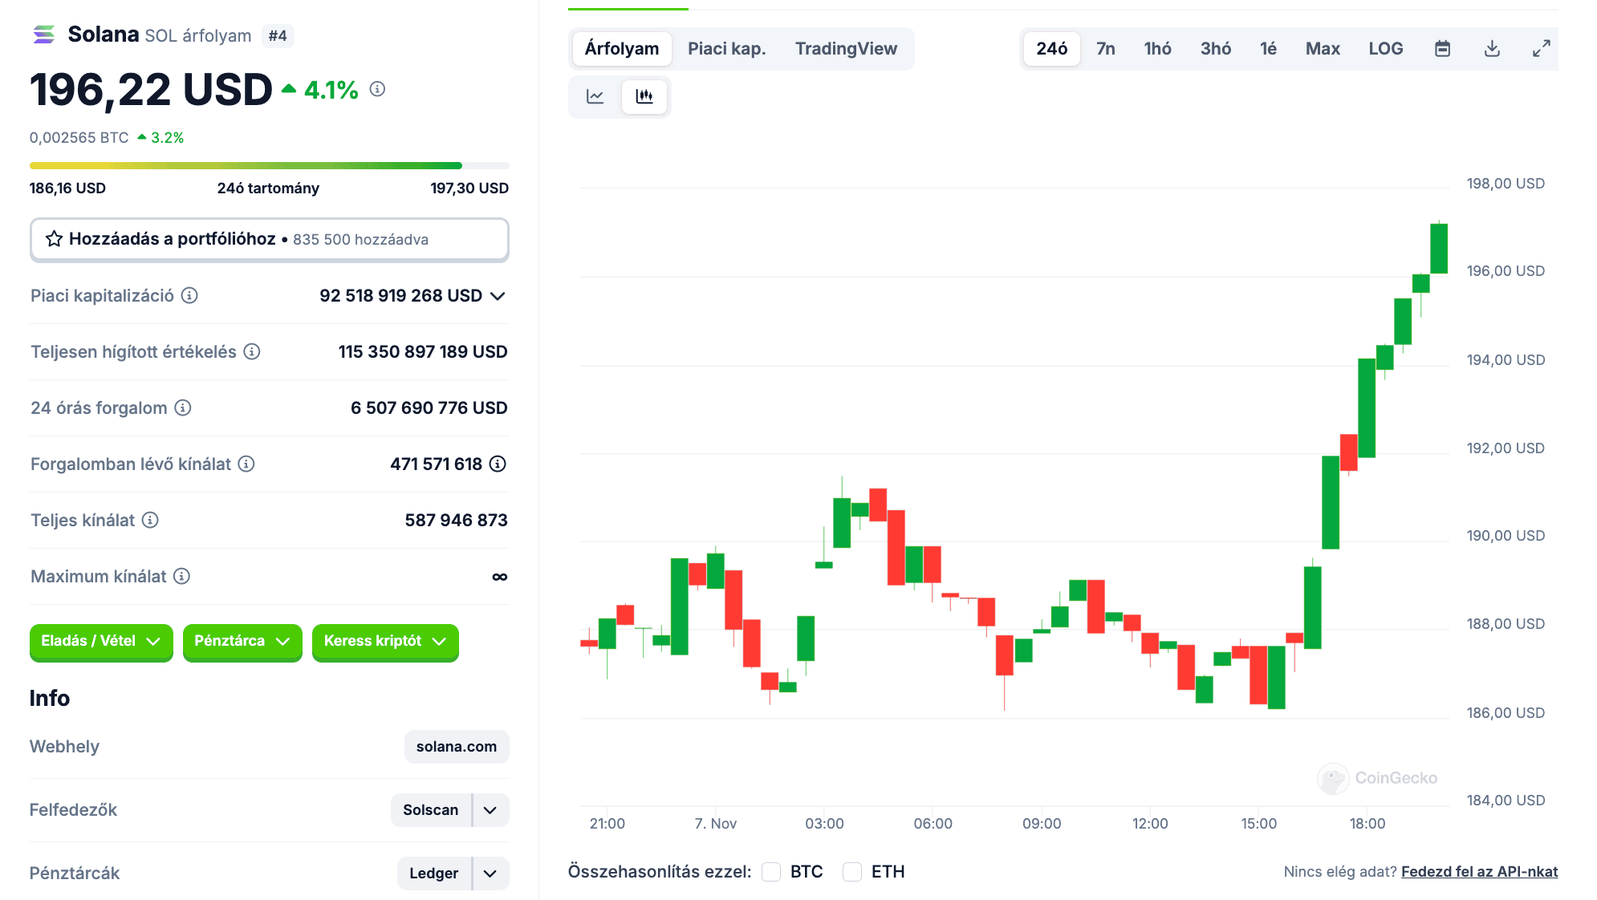Open the Pénztárca dropdown
1597x900 pixels.
tap(242, 641)
